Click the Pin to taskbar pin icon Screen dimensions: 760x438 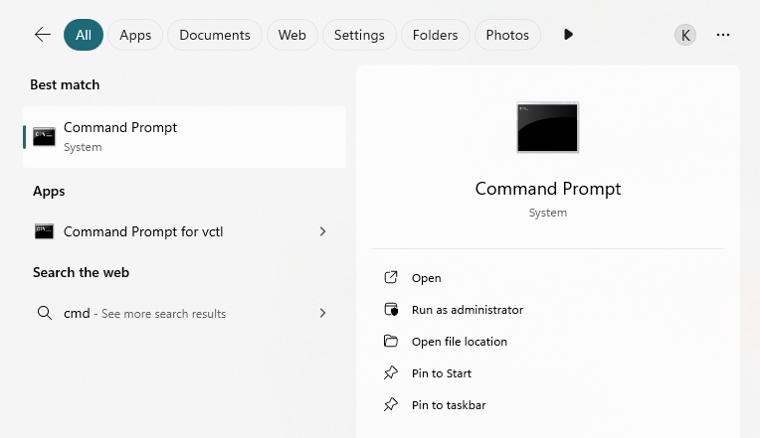(391, 404)
